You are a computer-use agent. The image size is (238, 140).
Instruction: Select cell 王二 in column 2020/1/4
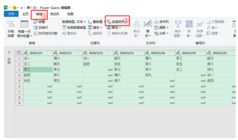[x=38, y=64]
